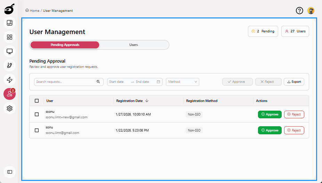Open the git branch icon in sidebar

(x=10, y=65)
